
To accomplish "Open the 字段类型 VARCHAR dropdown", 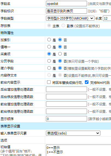I will [x=70, y=18].
